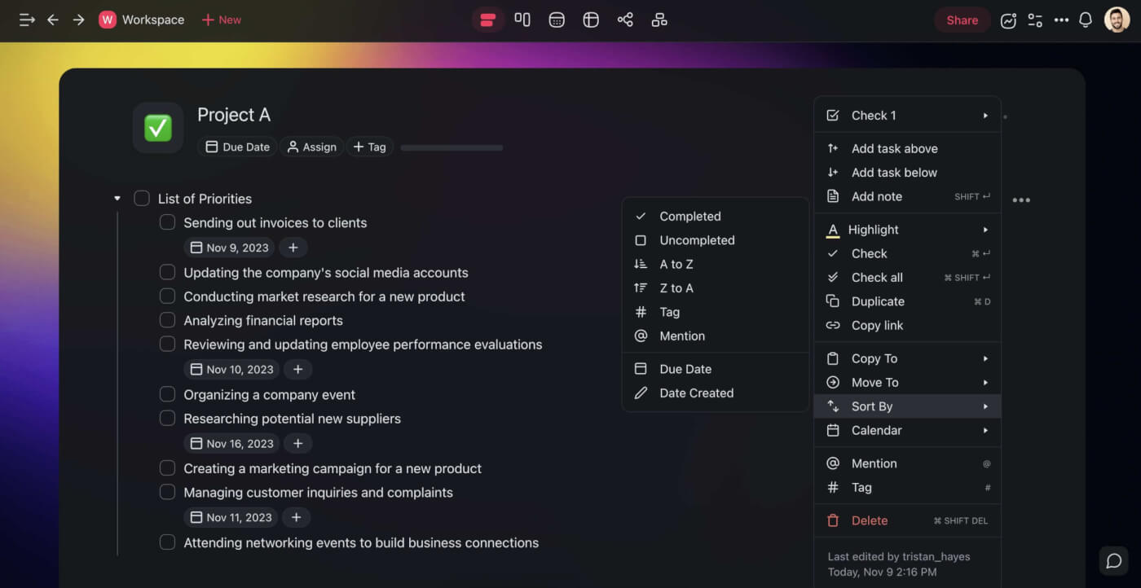Open the activity stats icon near Share
The height and width of the screenshot is (588, 1141).
click(1008, 20)
